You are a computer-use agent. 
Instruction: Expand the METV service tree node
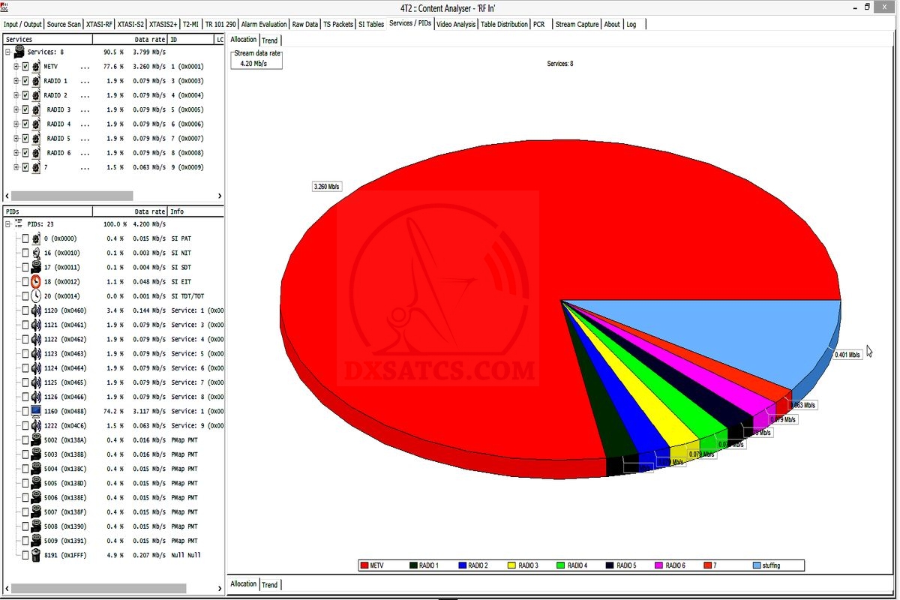16,67
